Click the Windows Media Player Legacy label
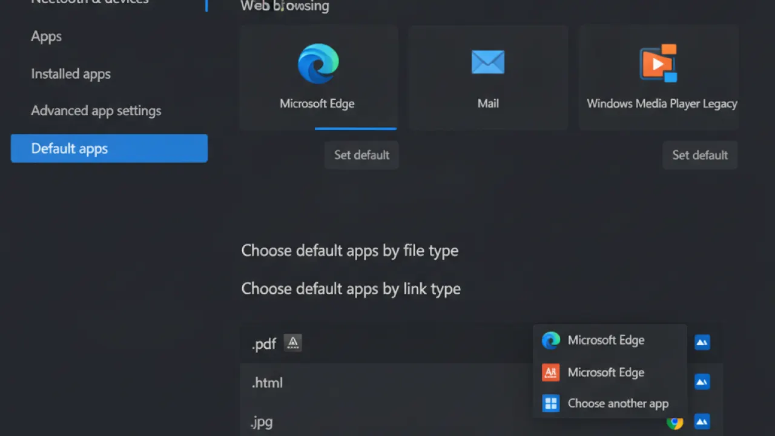This screenshot has height=436, width=775. click(662, 104)
